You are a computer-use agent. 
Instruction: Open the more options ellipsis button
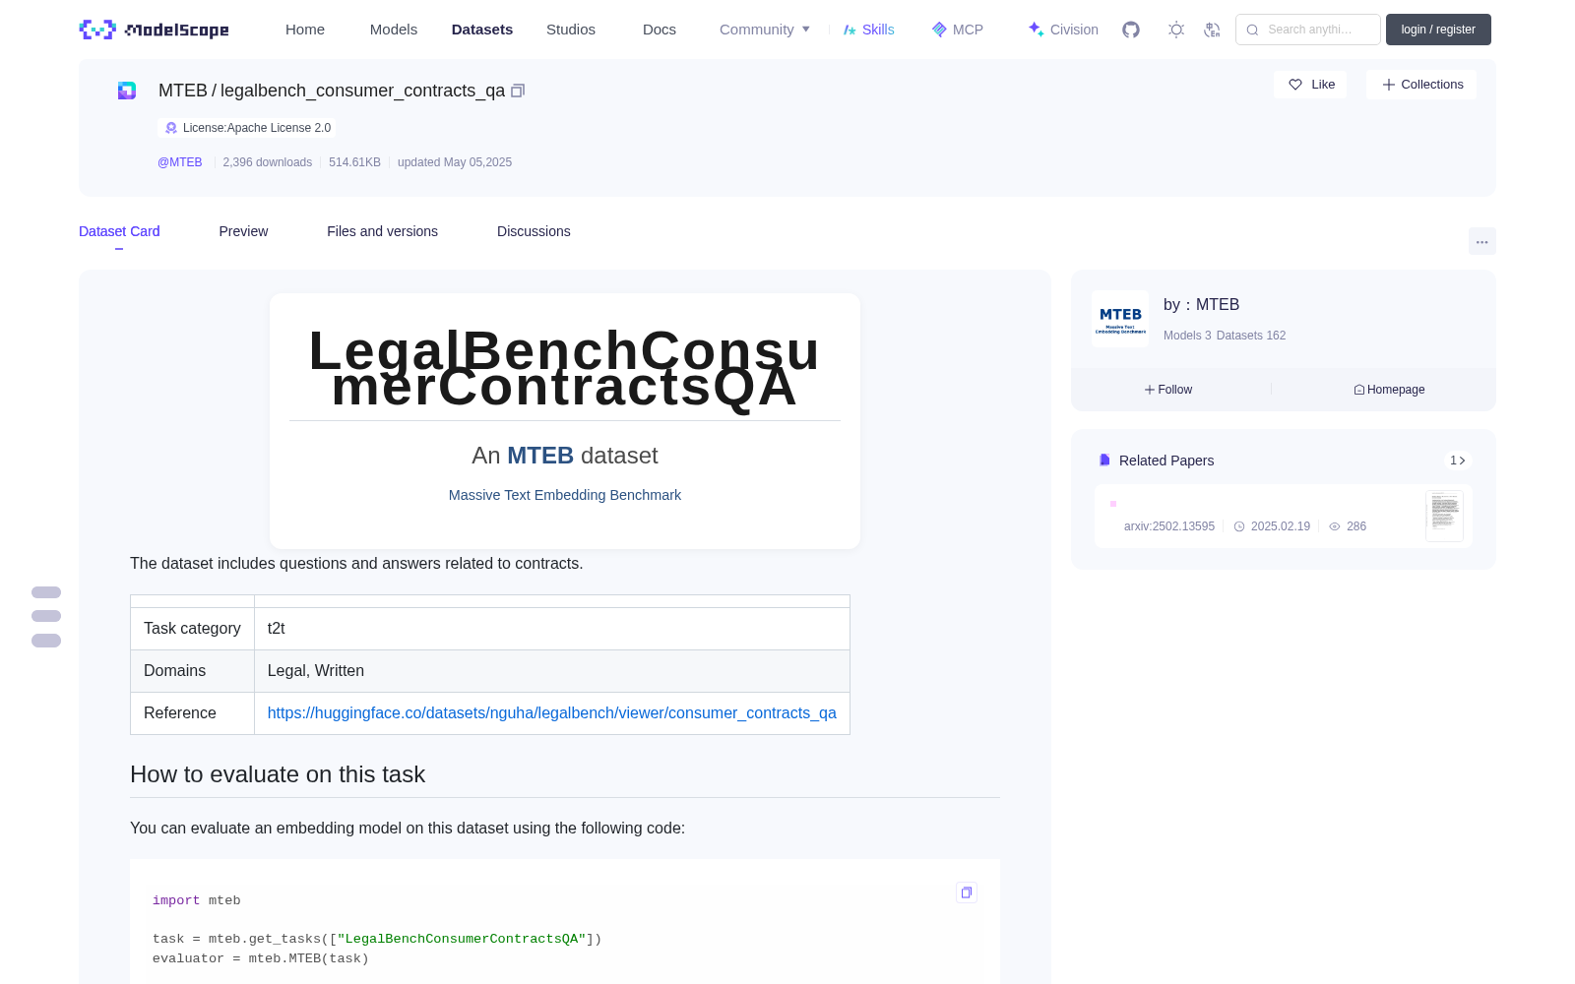tap(1482, 242)
